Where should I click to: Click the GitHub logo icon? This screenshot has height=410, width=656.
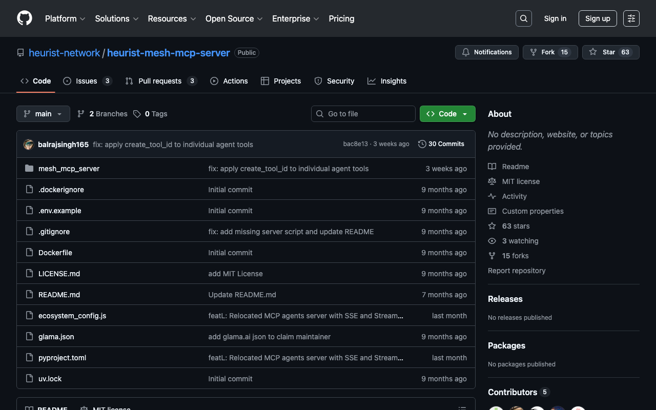click(25, 18)
